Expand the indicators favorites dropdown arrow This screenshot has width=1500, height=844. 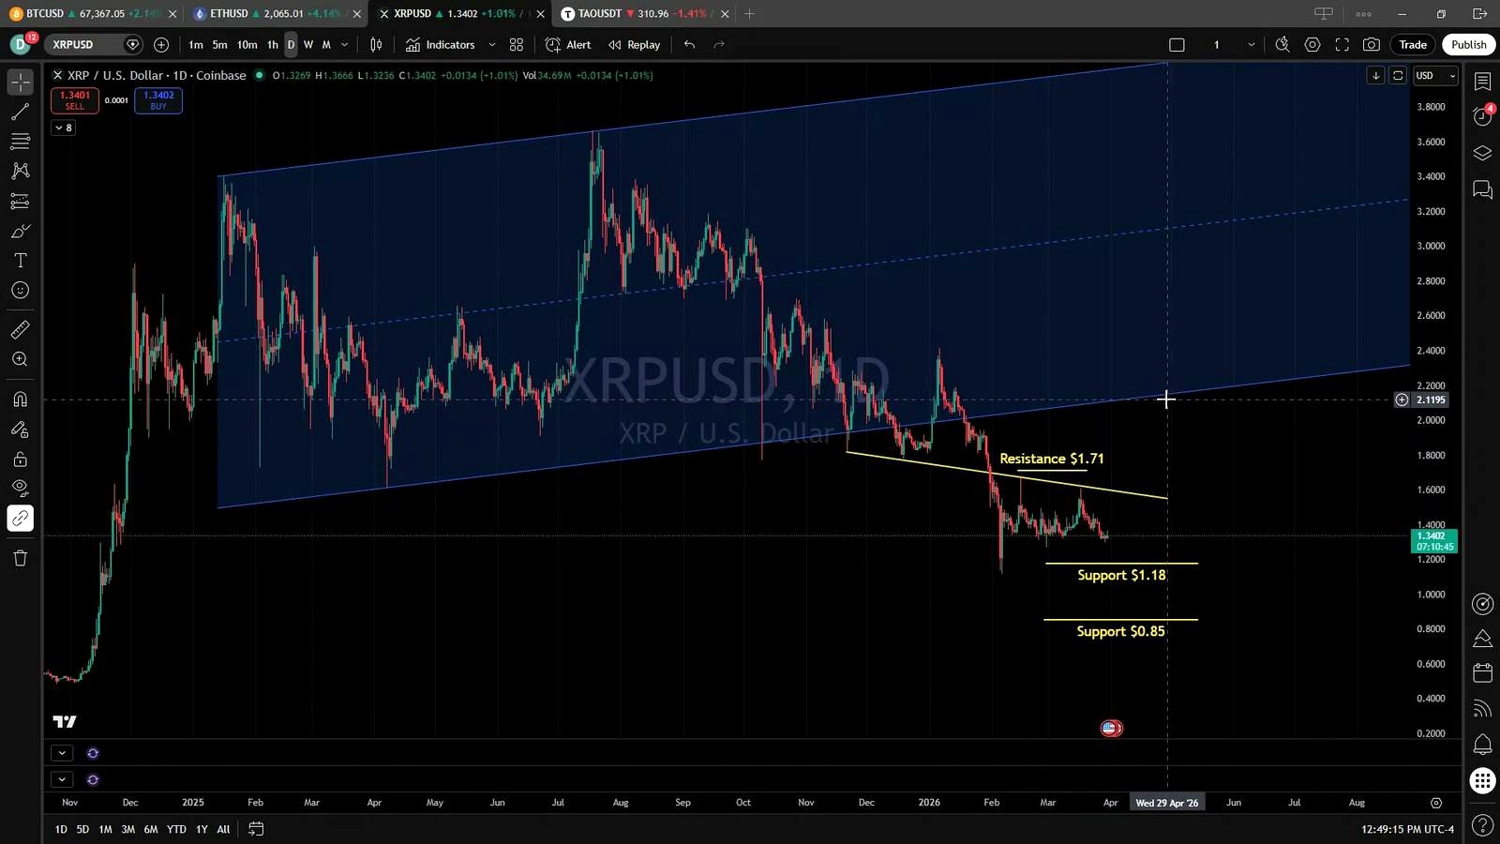coord(491,44)
